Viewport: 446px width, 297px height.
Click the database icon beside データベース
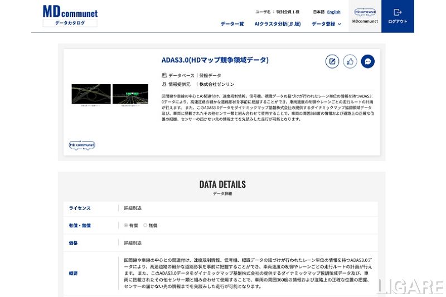click(x=164, y=75)
